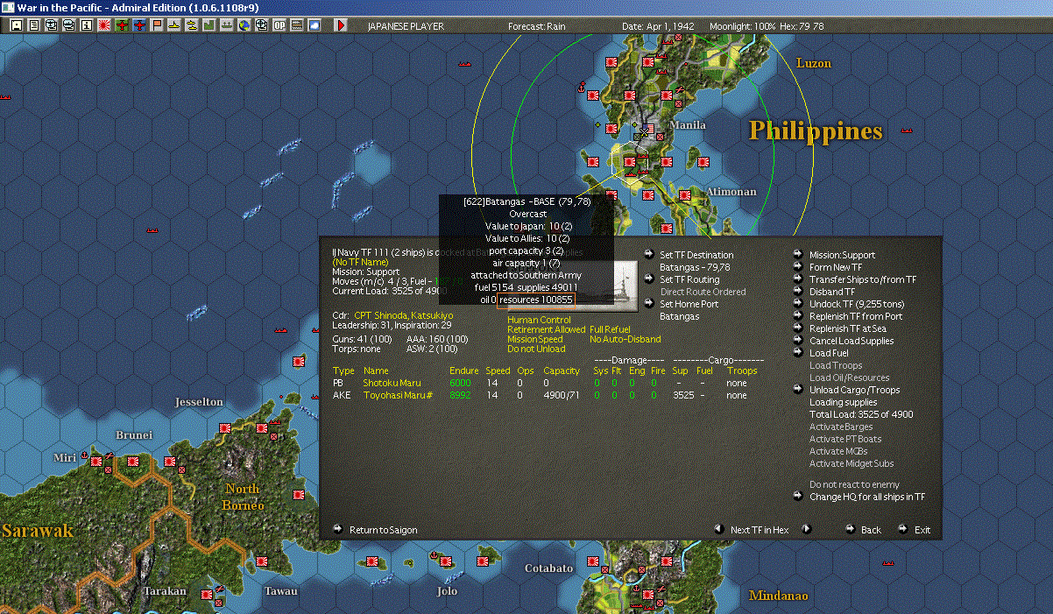Click arrow icon beside Set TF Destination
Viewport: 1053px width, 614px height.
(648, 255)
